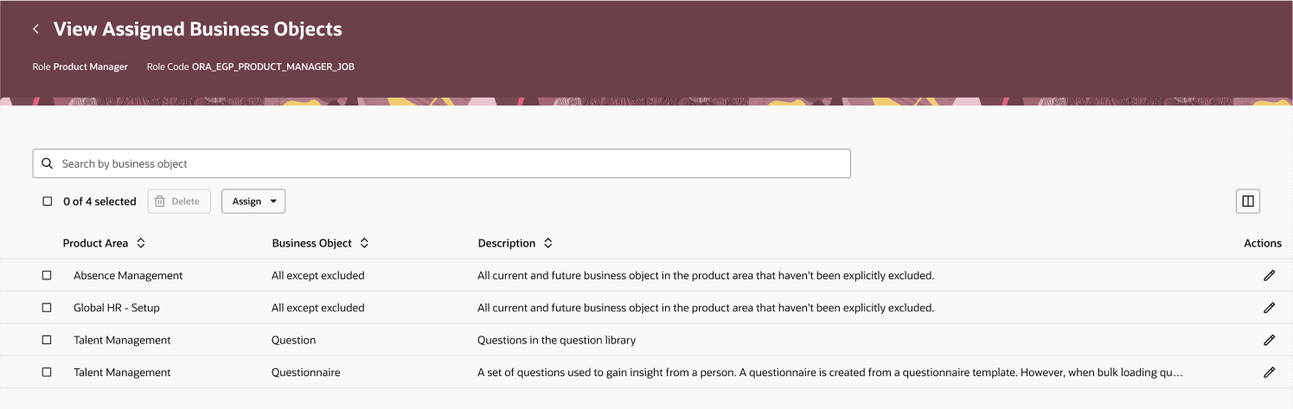The width and height of the screenshot is (1293, 409).
Task: Sort by Description column
Action: (x=547, y=243)
